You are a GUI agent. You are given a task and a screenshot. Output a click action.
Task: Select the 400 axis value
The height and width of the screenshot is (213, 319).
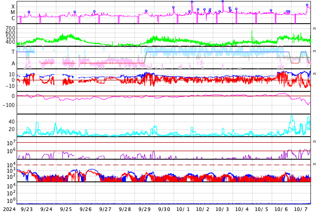click(x=11, y=42)
